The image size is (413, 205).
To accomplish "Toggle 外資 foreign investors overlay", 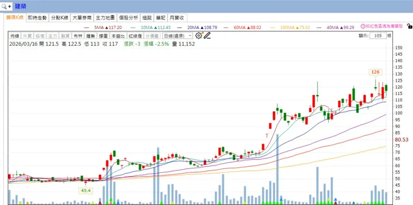I will point(27,36).
